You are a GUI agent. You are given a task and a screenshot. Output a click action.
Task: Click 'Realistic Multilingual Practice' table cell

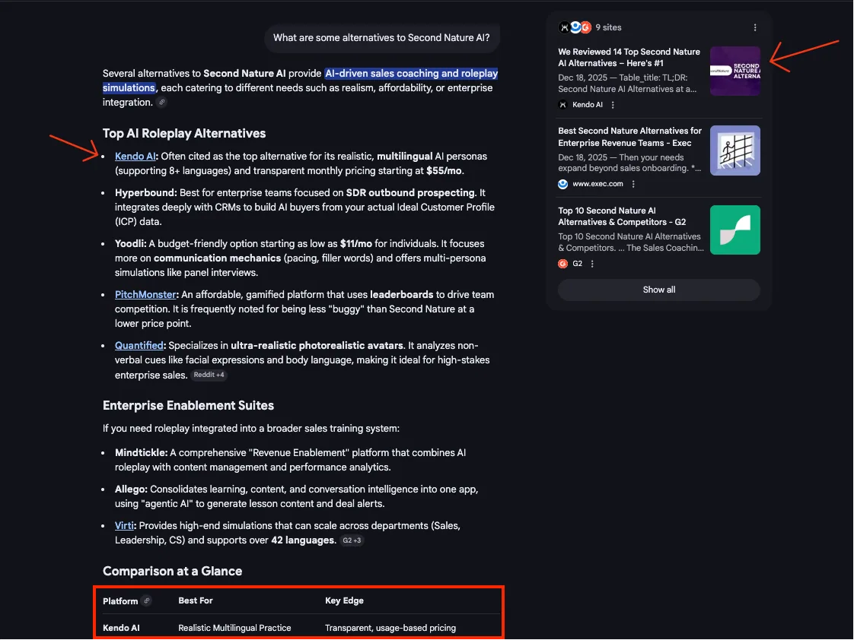pyautogui.click(x=234, y=628)
